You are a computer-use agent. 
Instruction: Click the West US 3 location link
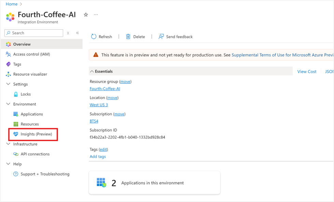(x=99, y=105)
